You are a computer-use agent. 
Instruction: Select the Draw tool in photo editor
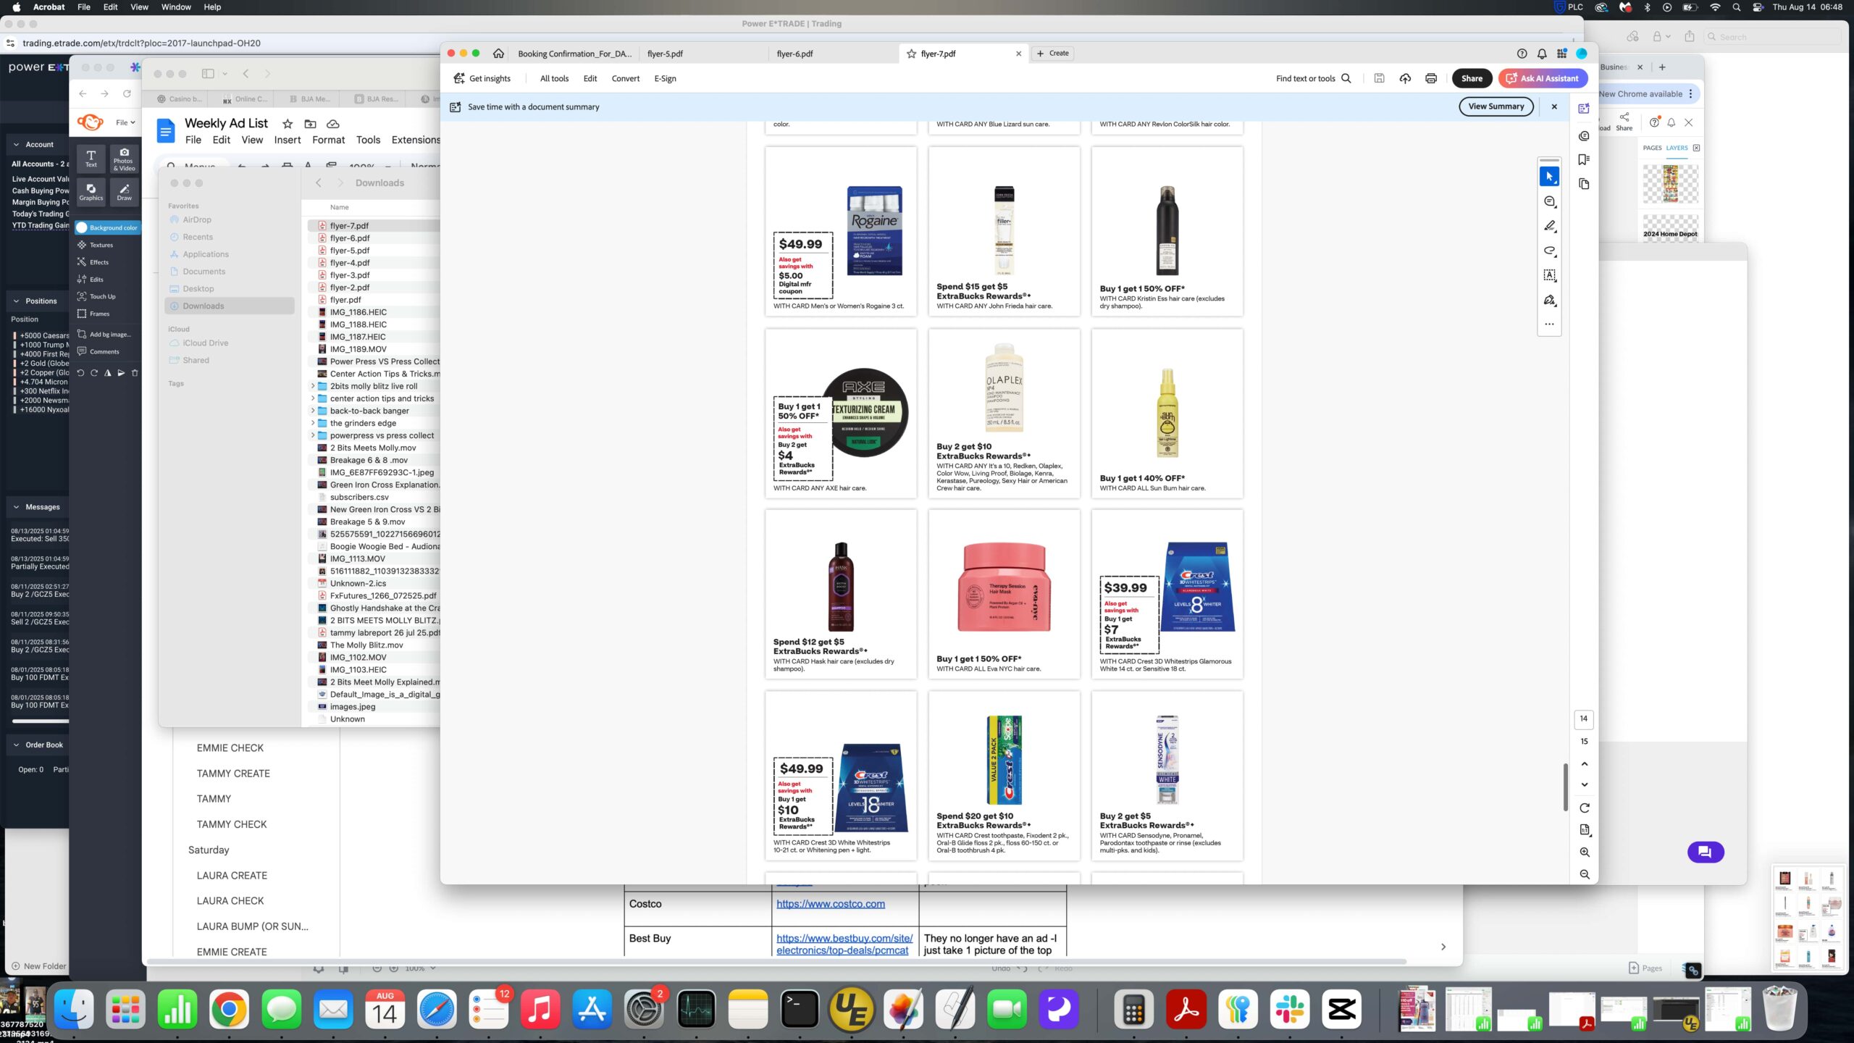pos(124,192)
